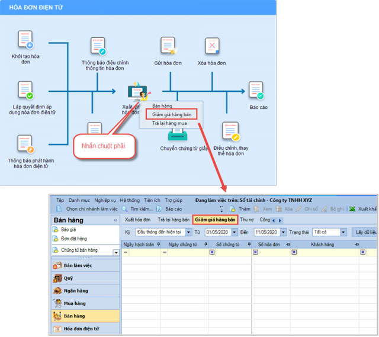Open Hóa đơn điện tử in sidebar
Screen dimensions: 379x337
(x=82, y=328)
